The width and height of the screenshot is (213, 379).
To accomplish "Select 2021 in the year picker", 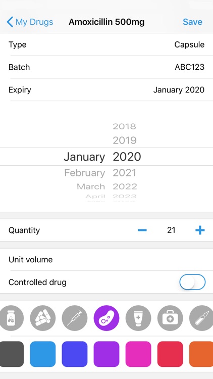I will click(x=125, y=173).
